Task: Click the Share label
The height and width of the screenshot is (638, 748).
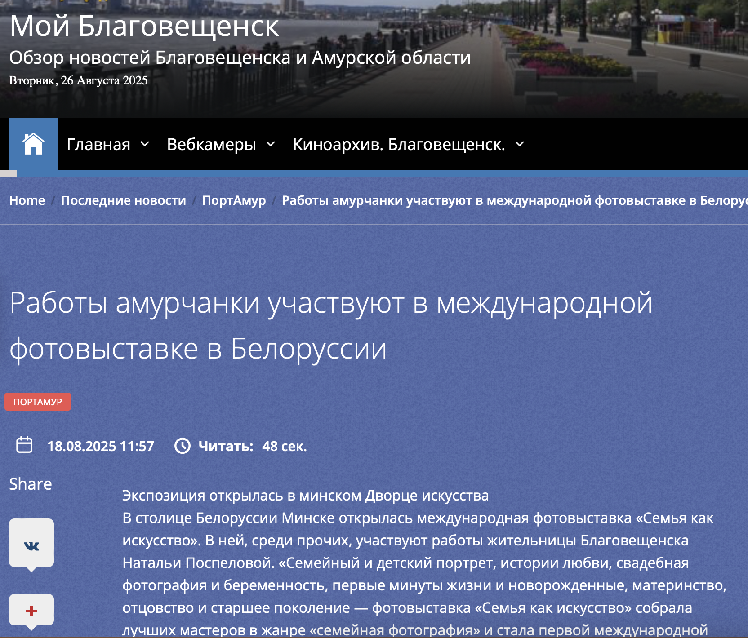Action: [x=31, y=484]
